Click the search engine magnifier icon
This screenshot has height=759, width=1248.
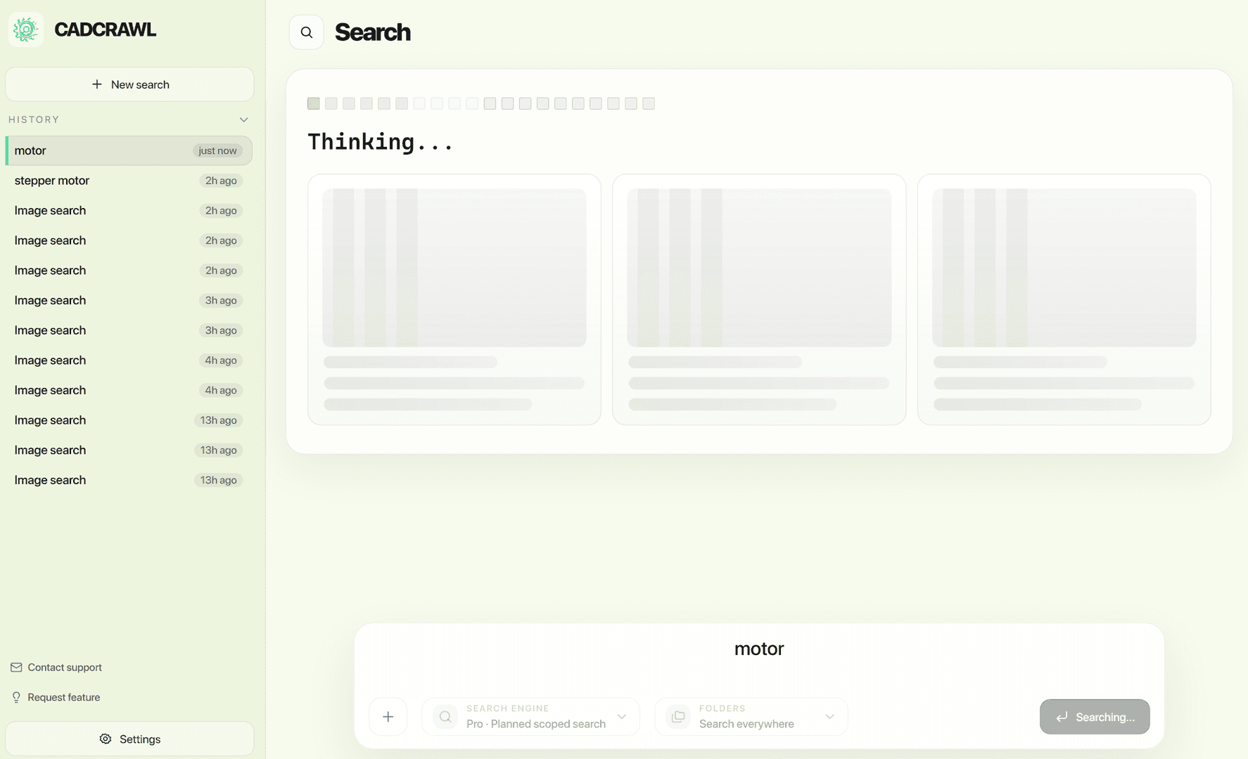coord(445,717)
